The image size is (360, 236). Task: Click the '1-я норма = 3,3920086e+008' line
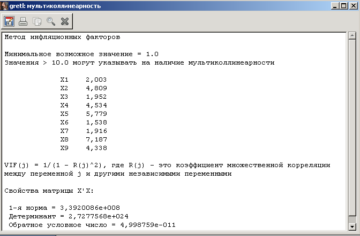64,208
